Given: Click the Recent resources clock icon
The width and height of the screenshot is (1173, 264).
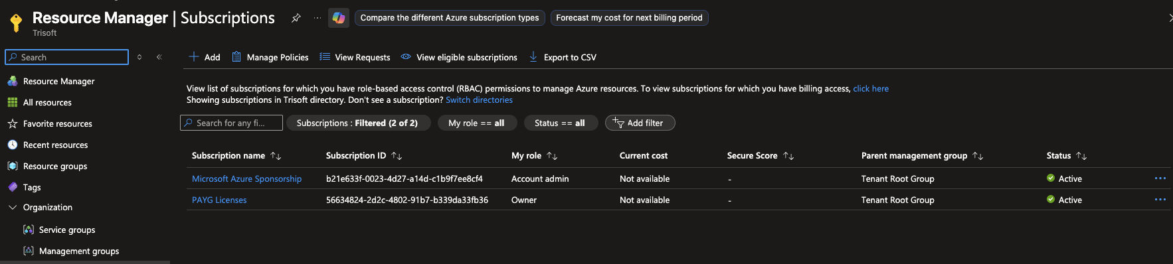Looking at the screenshot, I should (x=12, y=145).
